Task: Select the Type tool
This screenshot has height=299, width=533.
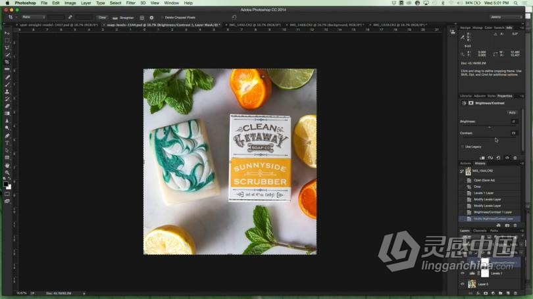Action: pos(7,143)
